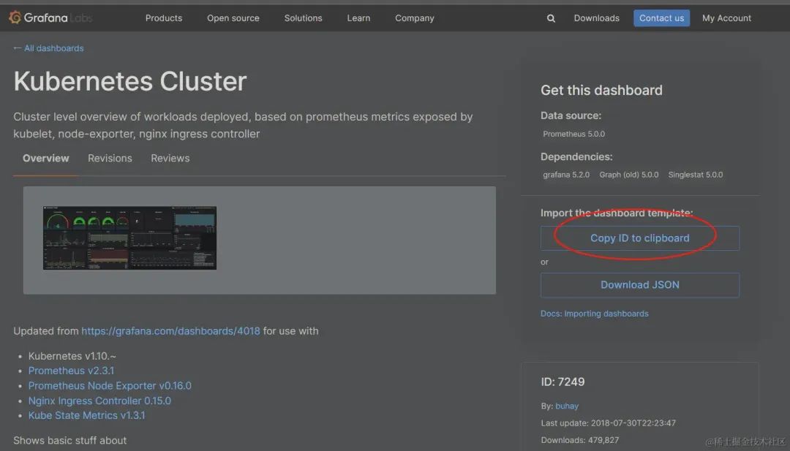Open the grafana.com/dashboards/4018 link

coord(170,331)
